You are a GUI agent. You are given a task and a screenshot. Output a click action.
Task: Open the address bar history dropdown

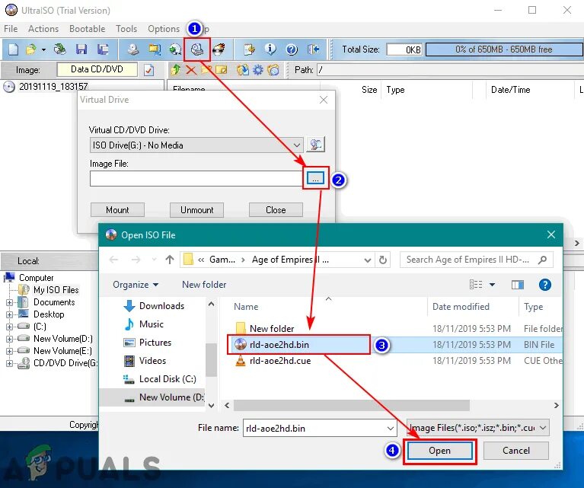click(x=367, y=260)
